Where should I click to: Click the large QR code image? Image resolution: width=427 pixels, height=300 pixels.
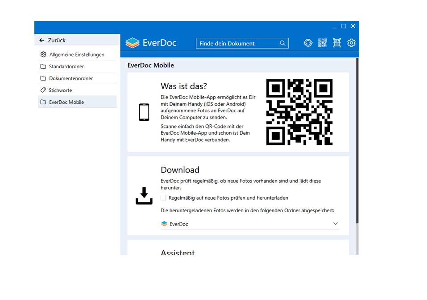tap(299, 112)
